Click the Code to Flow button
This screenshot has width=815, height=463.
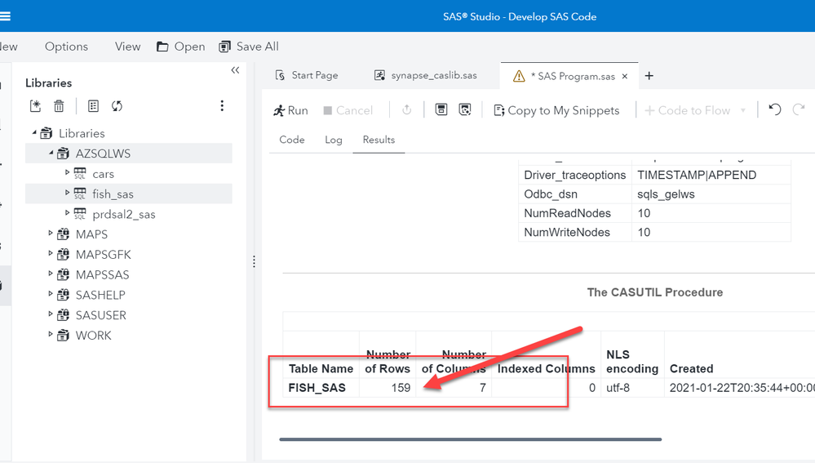[688, 110]
